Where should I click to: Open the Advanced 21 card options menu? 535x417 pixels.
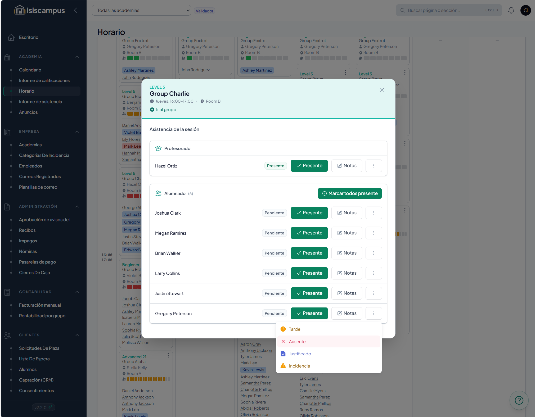(x=168, y=355)
